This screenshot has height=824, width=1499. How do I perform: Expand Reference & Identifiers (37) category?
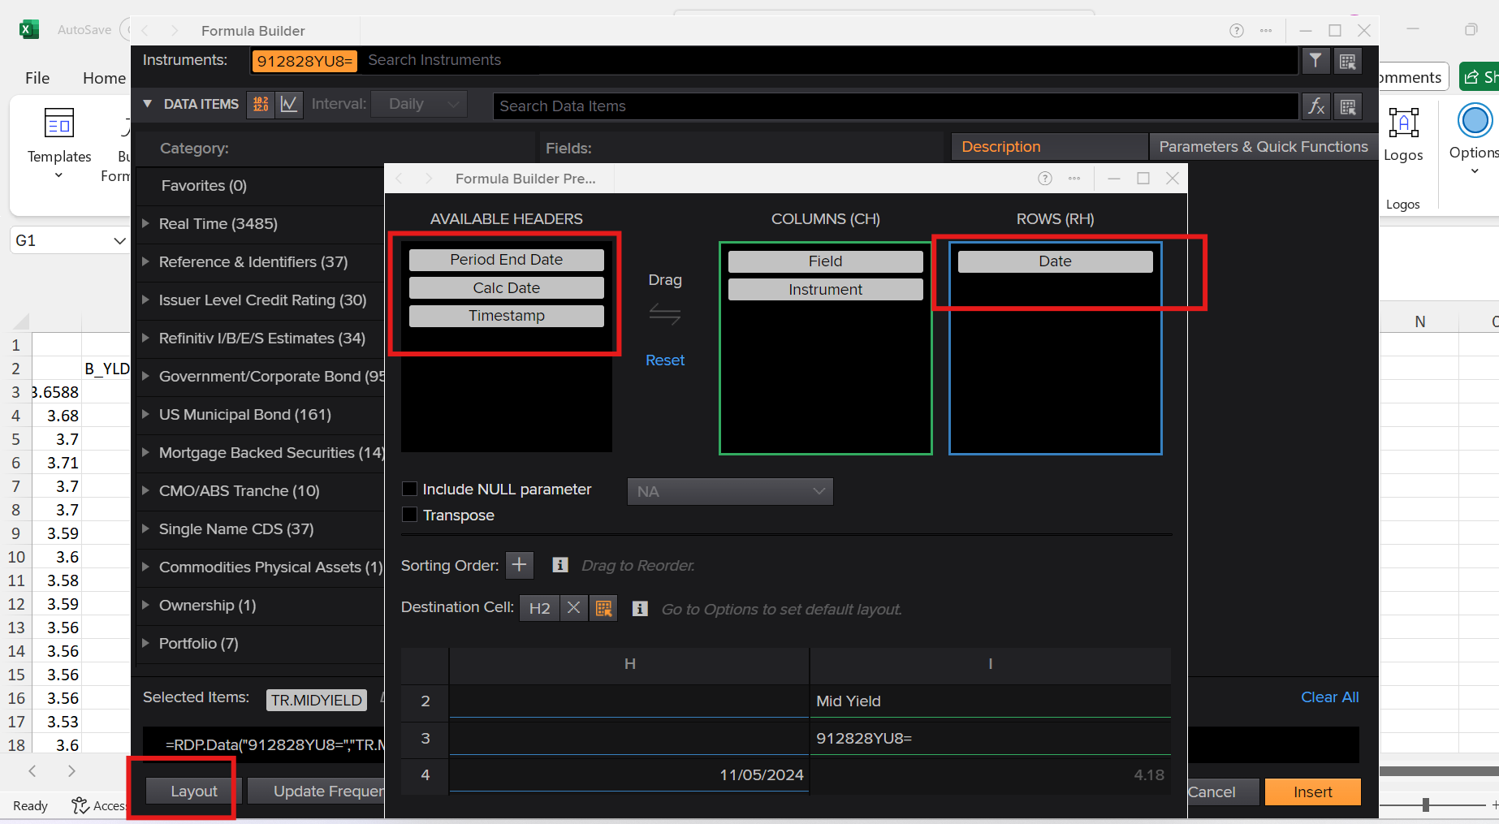pyautogui.click(x=145, y=261)
